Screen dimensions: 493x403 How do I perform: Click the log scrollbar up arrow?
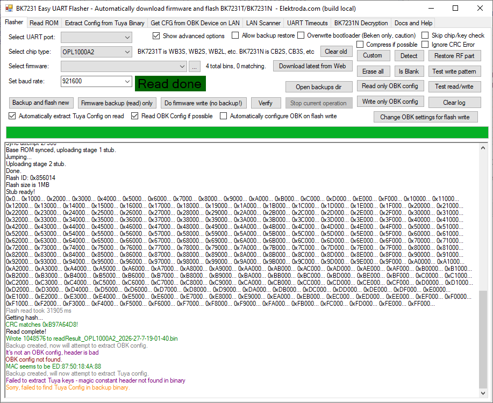coord(483,147)
